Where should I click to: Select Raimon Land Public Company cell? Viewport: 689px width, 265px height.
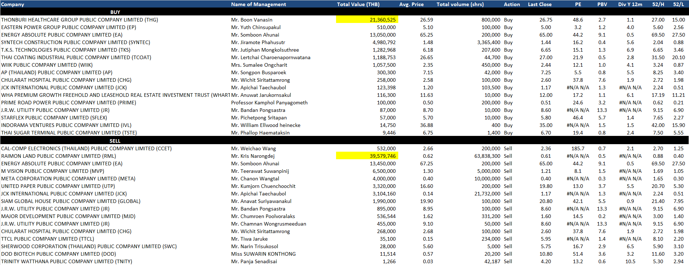coord(59,156)
